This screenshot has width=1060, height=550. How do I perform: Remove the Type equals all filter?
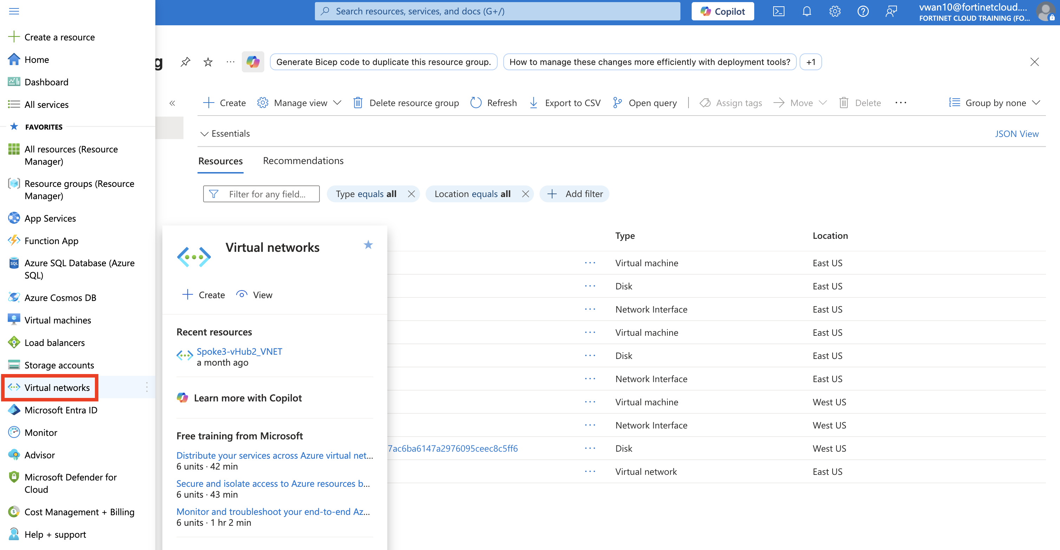tap(411, 194)
